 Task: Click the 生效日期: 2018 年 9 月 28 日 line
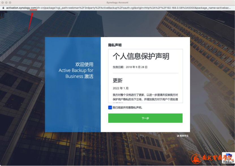(130, 67)
